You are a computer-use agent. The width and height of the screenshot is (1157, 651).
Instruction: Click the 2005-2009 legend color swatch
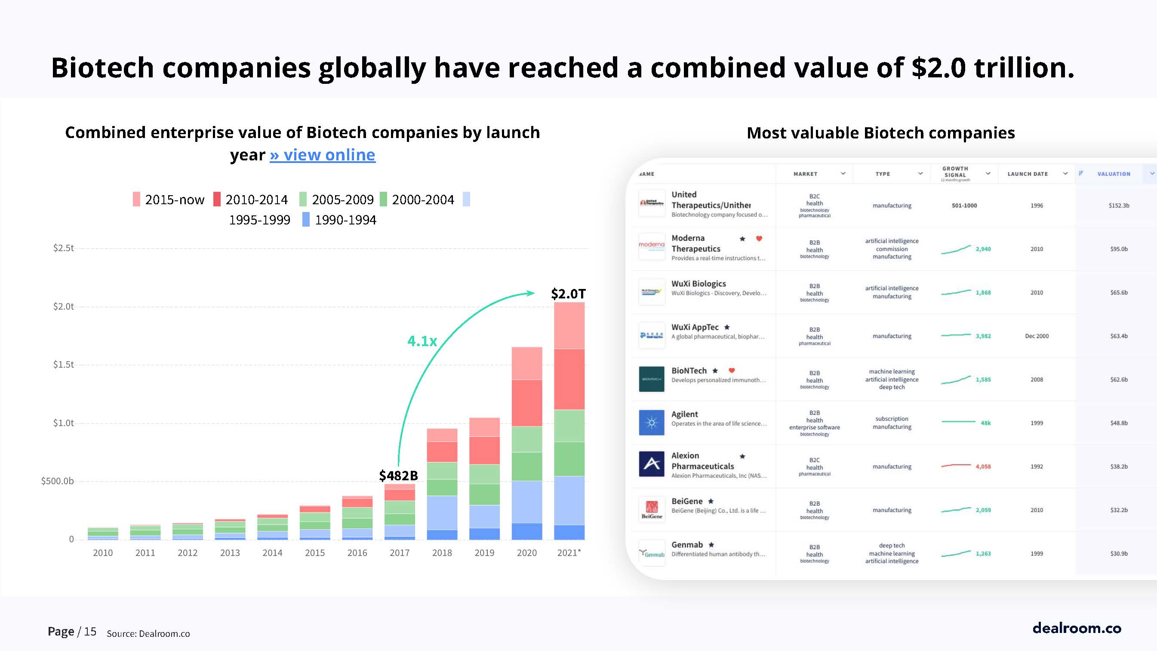(303, 200)
